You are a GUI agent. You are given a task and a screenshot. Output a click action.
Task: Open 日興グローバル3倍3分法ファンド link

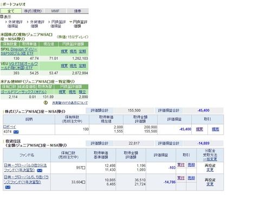pyautogui.click(x=25, y=168)
